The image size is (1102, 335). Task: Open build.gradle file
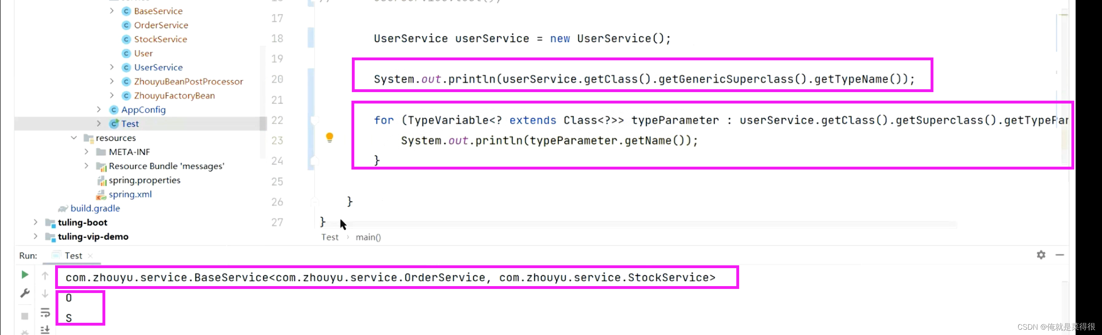[95, 209]
